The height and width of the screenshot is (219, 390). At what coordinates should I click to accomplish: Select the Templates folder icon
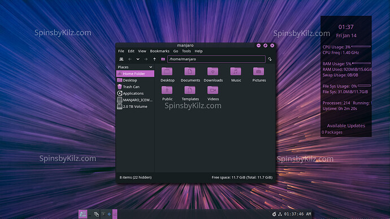190,90
